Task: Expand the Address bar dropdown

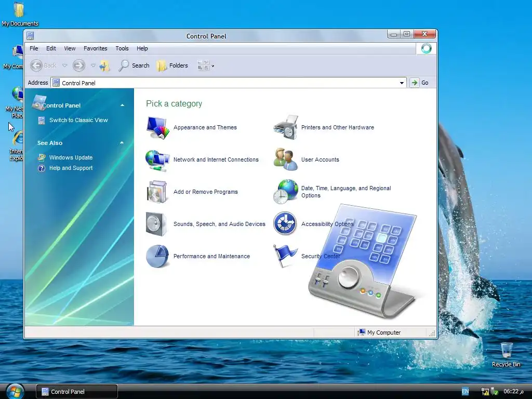Action: [402, 83]
